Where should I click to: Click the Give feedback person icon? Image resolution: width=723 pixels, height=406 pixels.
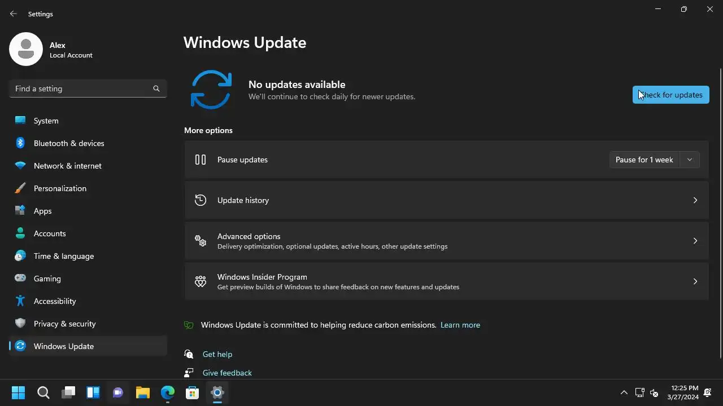click(x=189, y=373)
